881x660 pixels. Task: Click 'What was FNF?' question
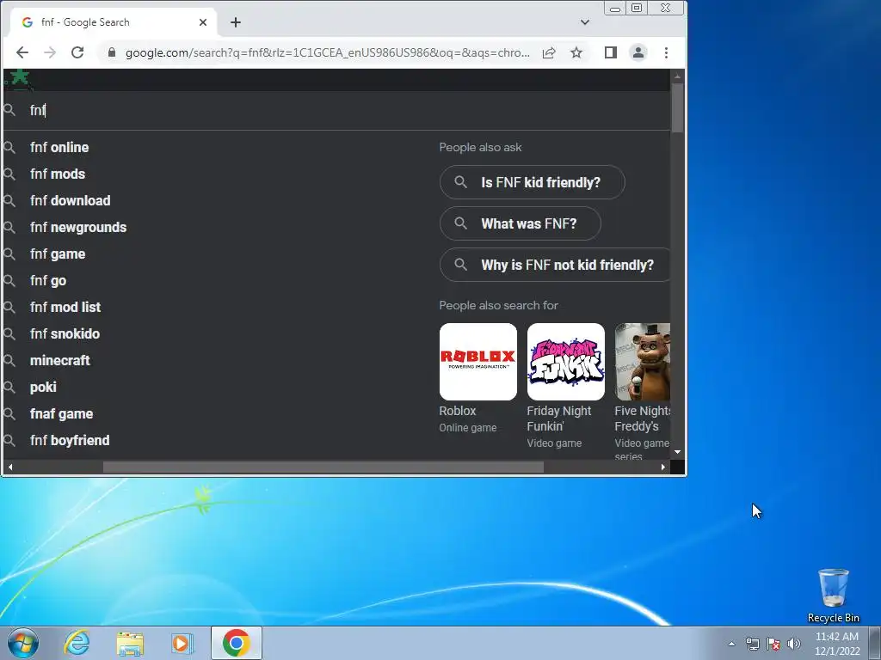pos(521,224)
